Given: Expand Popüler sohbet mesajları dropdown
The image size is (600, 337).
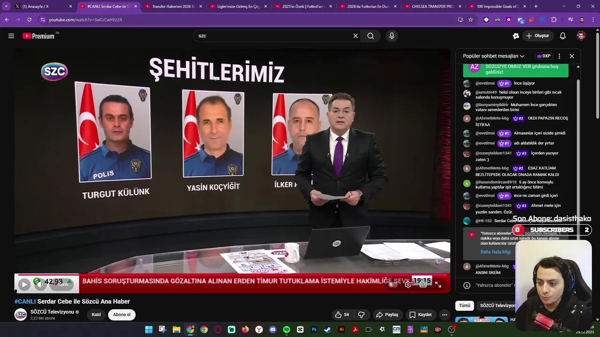Looking at the screenshot, I should [494, 56].
